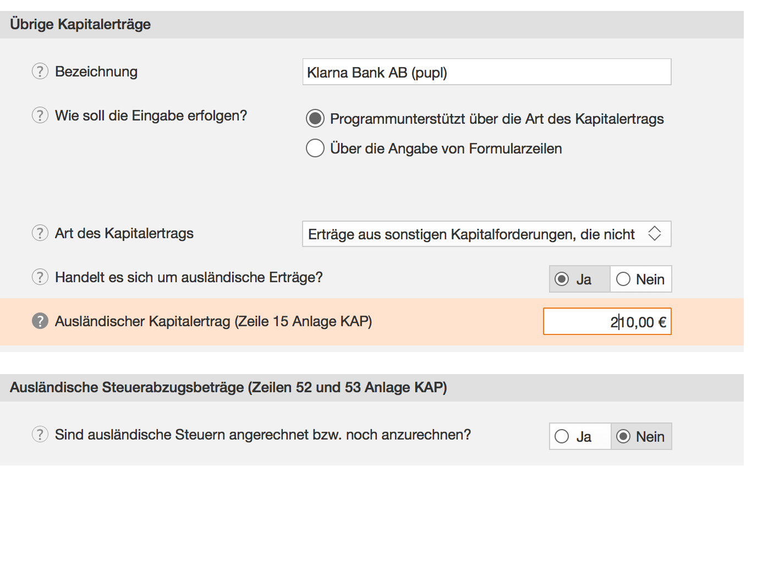Open the Art des Kapitalertrags dropdown

click(x=486, y=234)
